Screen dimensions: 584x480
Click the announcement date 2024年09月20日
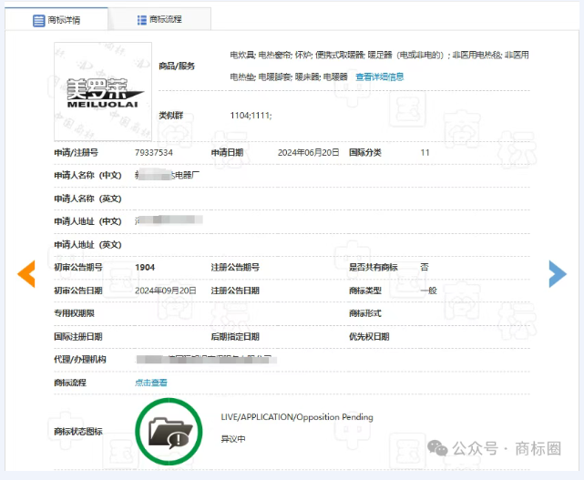[165, 291]
